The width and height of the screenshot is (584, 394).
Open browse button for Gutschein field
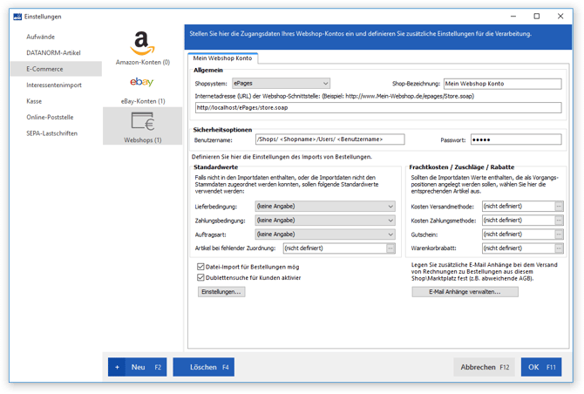(x=559, y=234)
